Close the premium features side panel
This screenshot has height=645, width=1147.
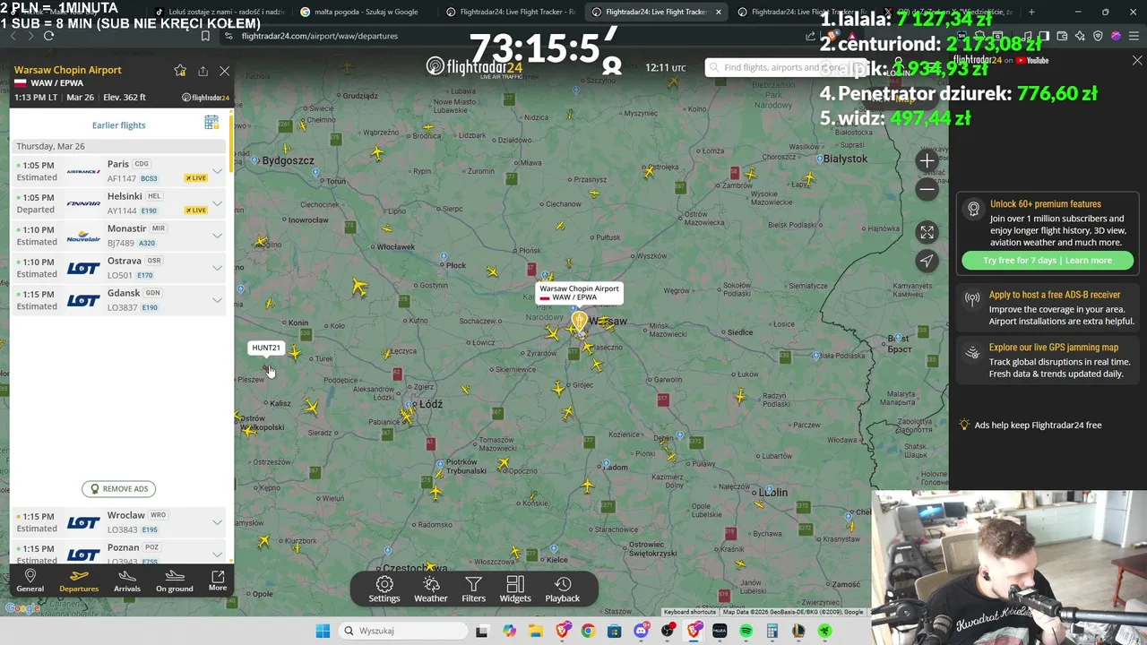click(1137, 60)
